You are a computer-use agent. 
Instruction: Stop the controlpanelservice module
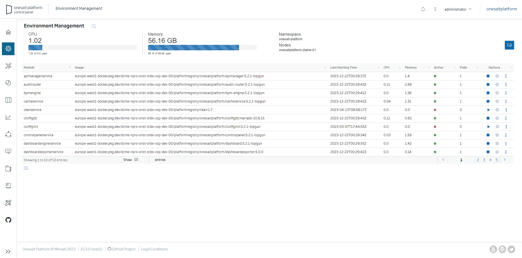coord(488,135)
